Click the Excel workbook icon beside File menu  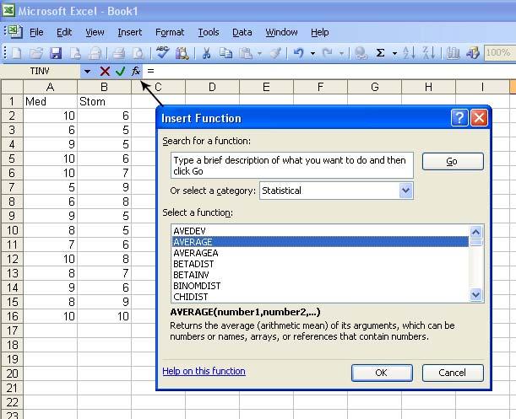[x=15, y=31]
